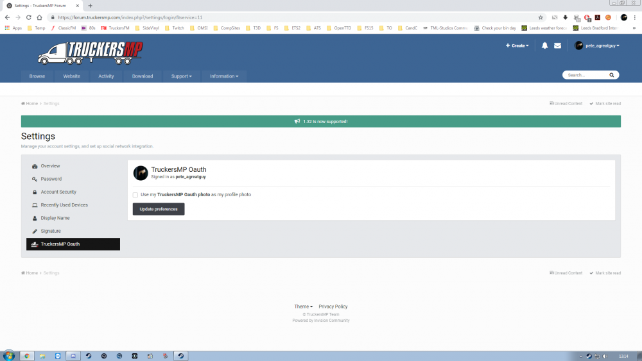Click the TruckersMP logo
642x361 pixels.
(x=90, y=53)
